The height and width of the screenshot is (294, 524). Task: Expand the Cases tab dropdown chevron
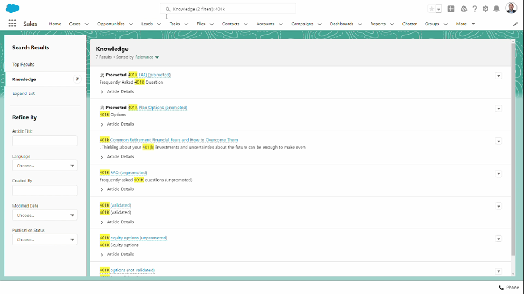click(x=87, y=24)
